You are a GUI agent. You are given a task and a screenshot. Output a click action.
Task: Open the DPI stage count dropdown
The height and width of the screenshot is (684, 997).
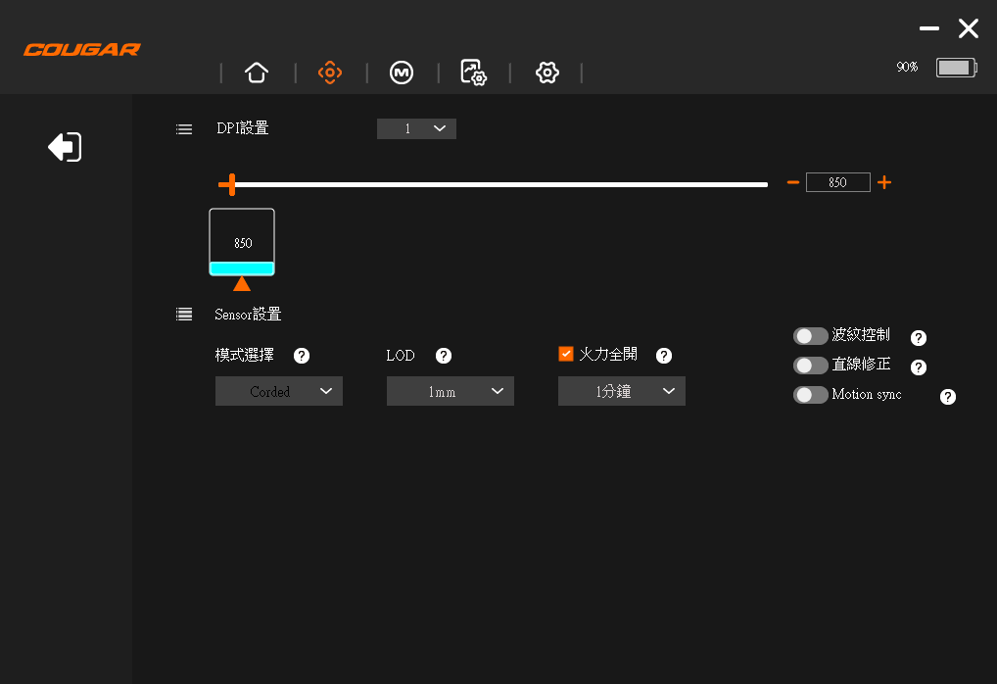pyautogui.click(x=416, y=128)
